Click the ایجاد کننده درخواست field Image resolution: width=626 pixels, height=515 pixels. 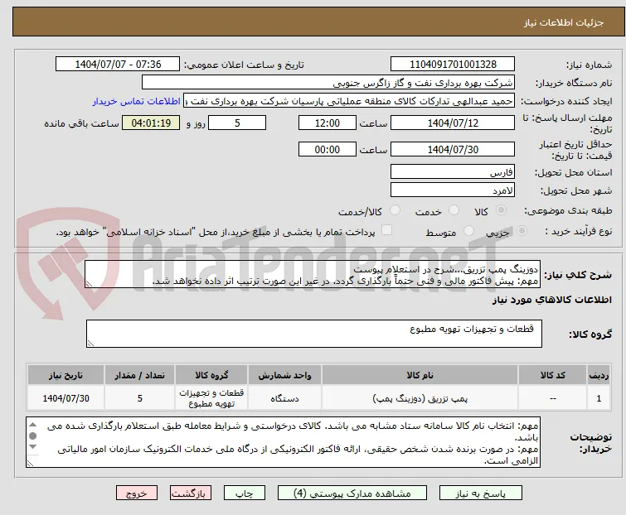point(349,101)
